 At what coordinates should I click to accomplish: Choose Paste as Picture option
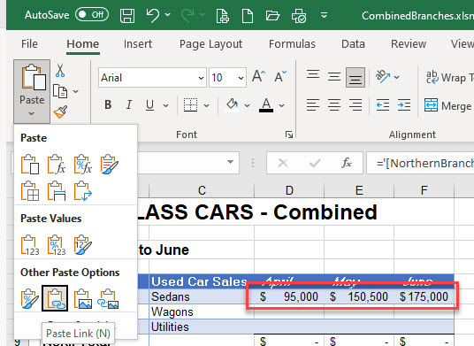pos(83,299)
